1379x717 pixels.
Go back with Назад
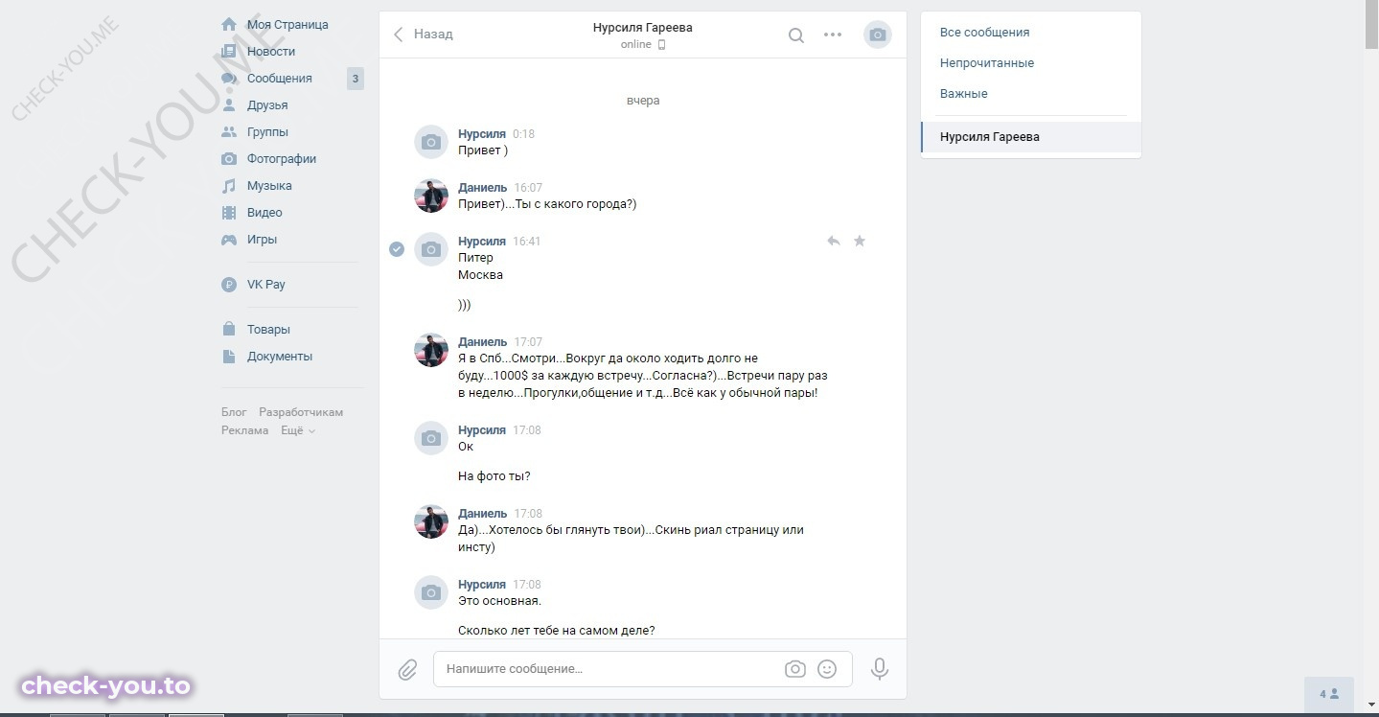(x=423, y=35)
